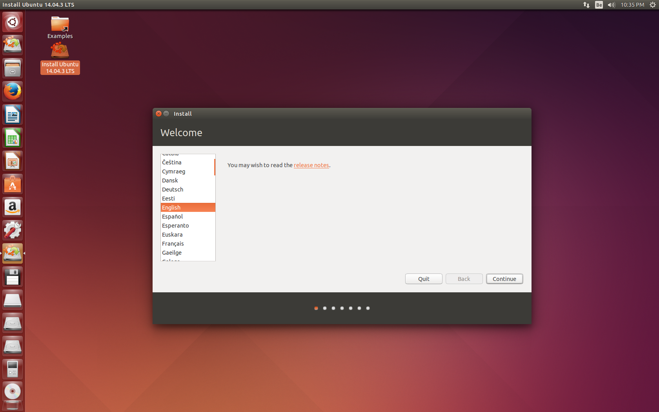Pick Esperanto from the language list

[x=188, y=226]
